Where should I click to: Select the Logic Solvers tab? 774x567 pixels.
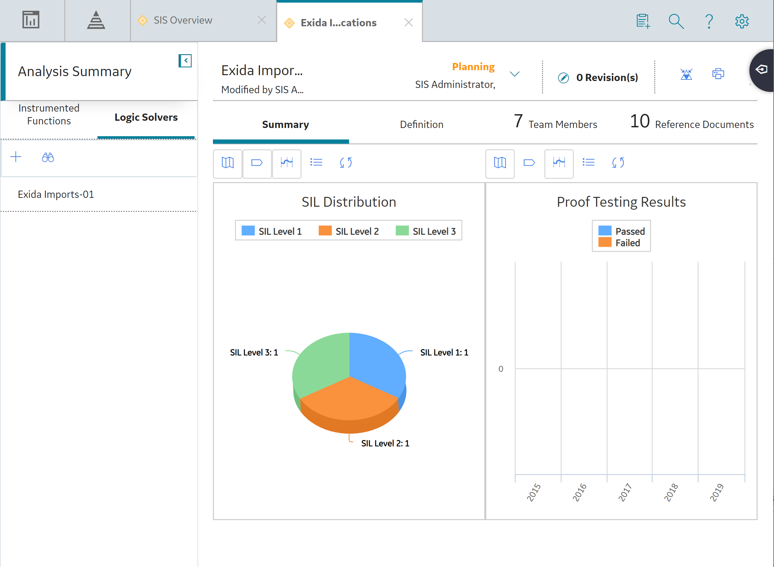point(146,117)
